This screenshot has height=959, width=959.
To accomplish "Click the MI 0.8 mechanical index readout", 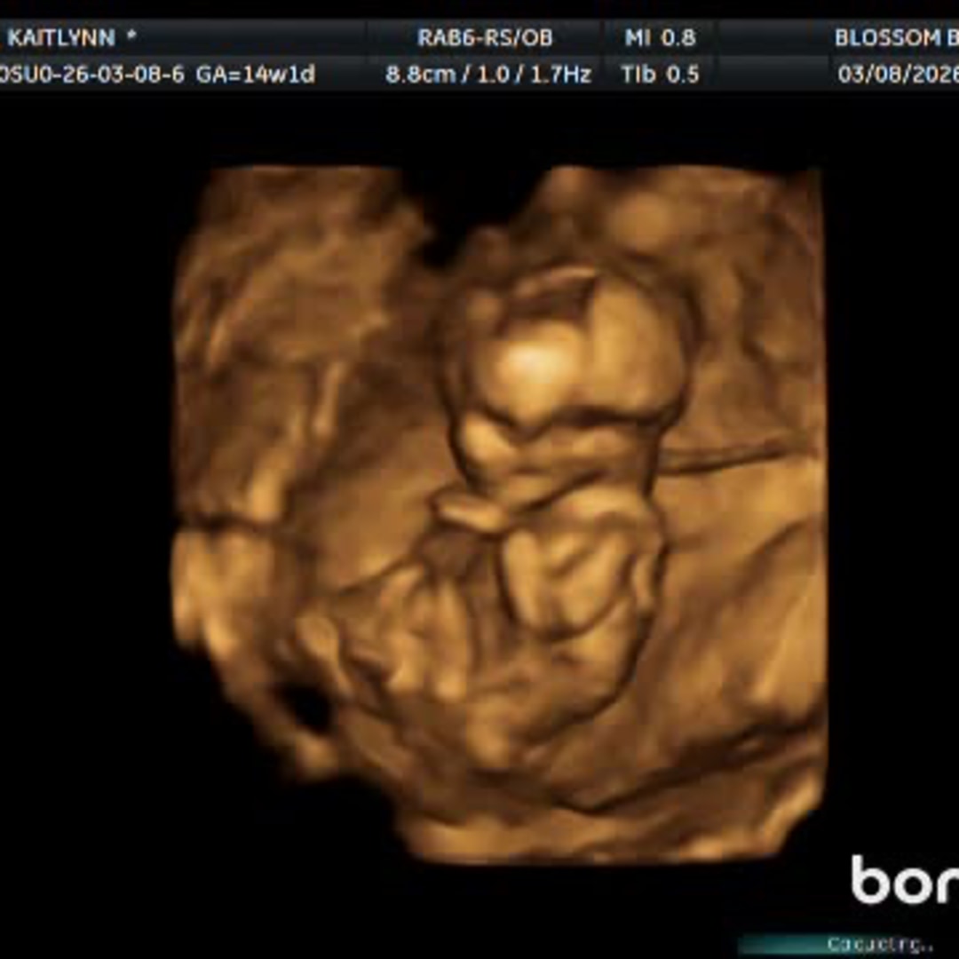I will click(x=660, y=38).
